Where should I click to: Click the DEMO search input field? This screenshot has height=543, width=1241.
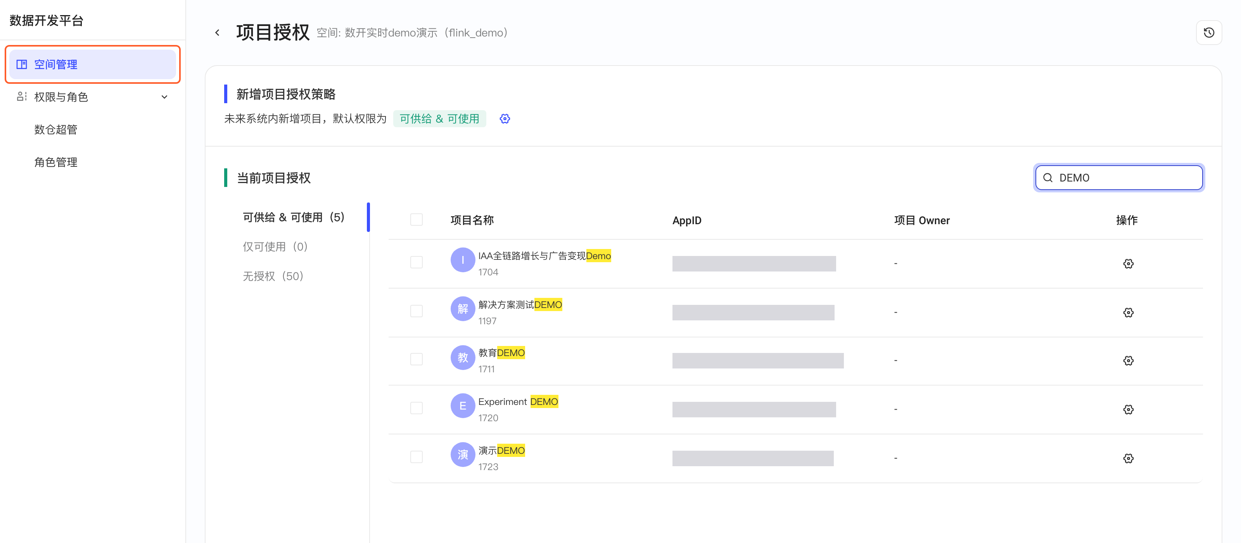click(1118, 178)
